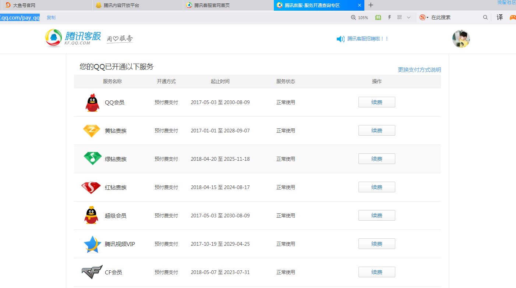Click the 腾讯客服 logo in the header
This screenshot has width=516, height=288.
click(x=73, y=38)
